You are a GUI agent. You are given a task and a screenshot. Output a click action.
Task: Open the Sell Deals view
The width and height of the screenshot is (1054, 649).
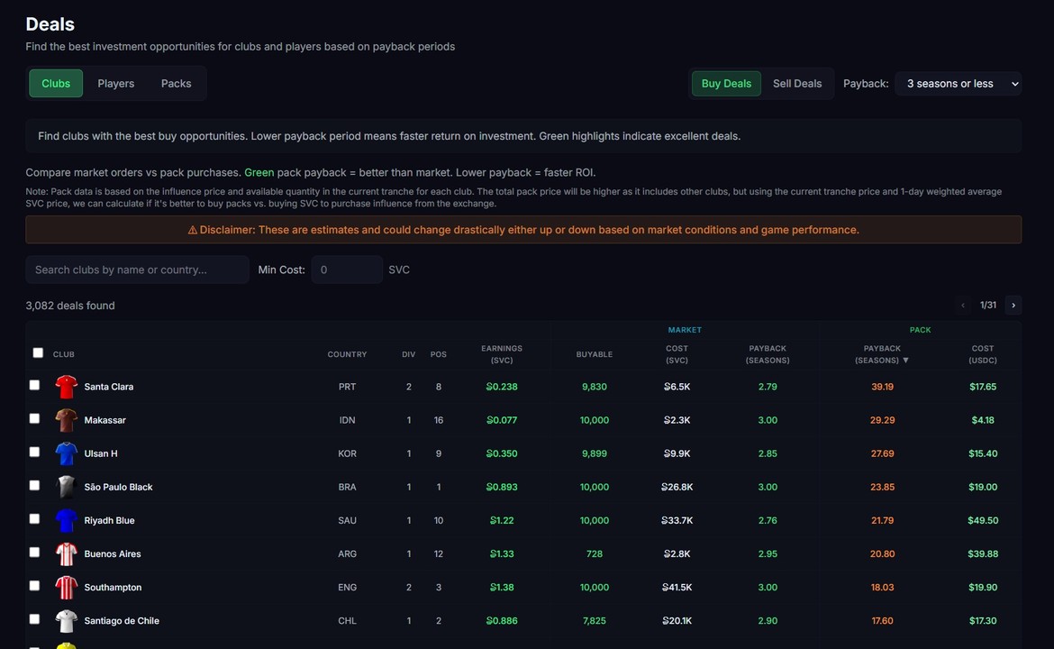coord(797,83)
